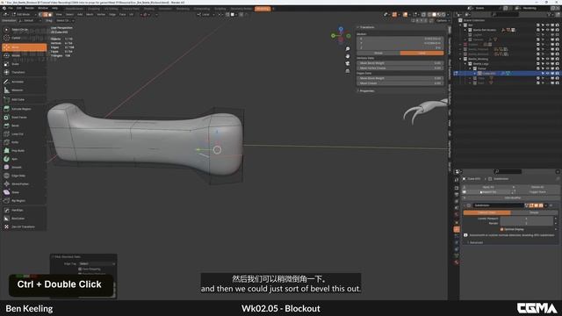This screenshot has width=562, height=316.
Task: Toggle proportional editing in header
Action: pyautogui.click(x=241, y=15)
